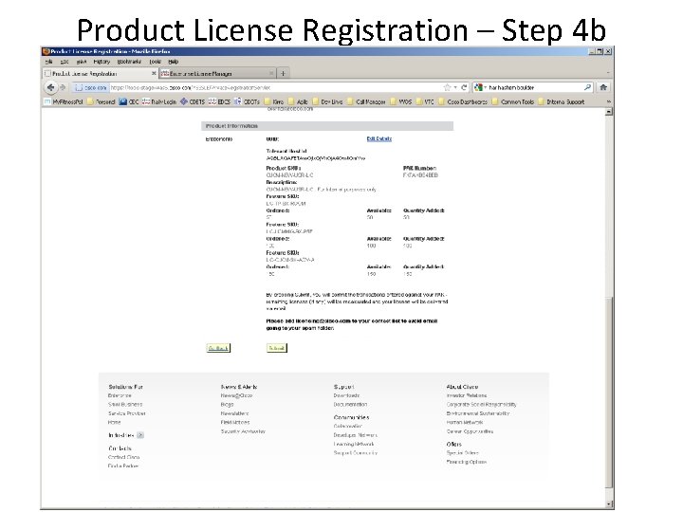Screen dimensions: 683x512
Task: Open the MyFitnessPal bookmark
Action: pyautogui.click(x=64, y=101)
